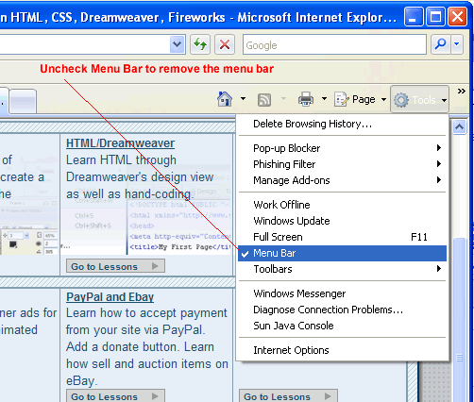Select Windows Messenger
Image resolution: width=474 pixels, height=402 pixels.
coord(343,293)
